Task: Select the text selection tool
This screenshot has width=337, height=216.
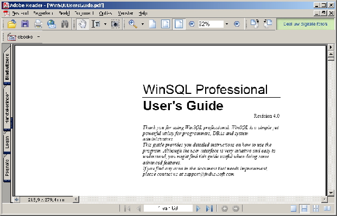Action: click(x=96, y=24)
